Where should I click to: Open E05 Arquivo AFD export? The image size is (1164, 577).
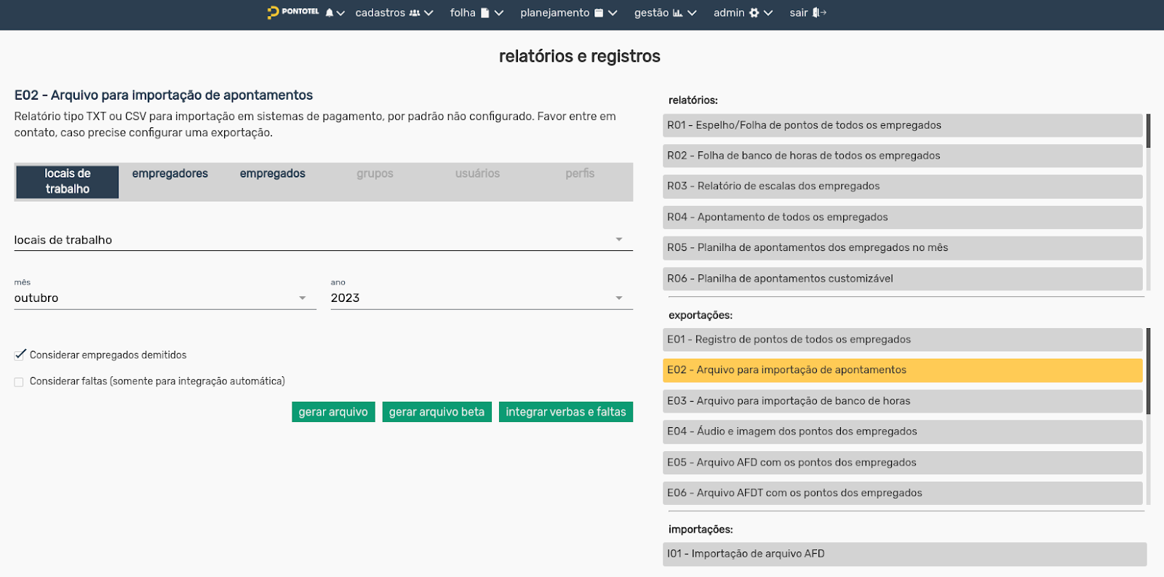point(903,462)
